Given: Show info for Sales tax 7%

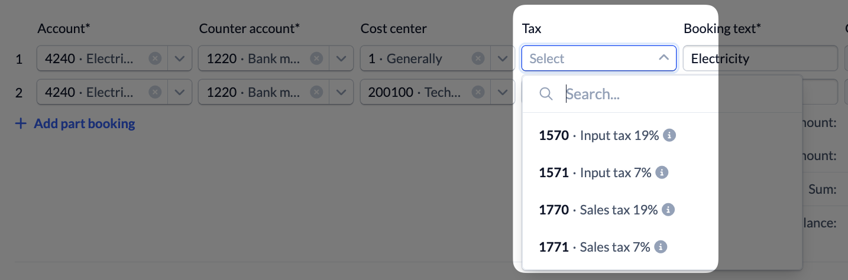Looking at the screenshot, I should [x=661, y=247].
